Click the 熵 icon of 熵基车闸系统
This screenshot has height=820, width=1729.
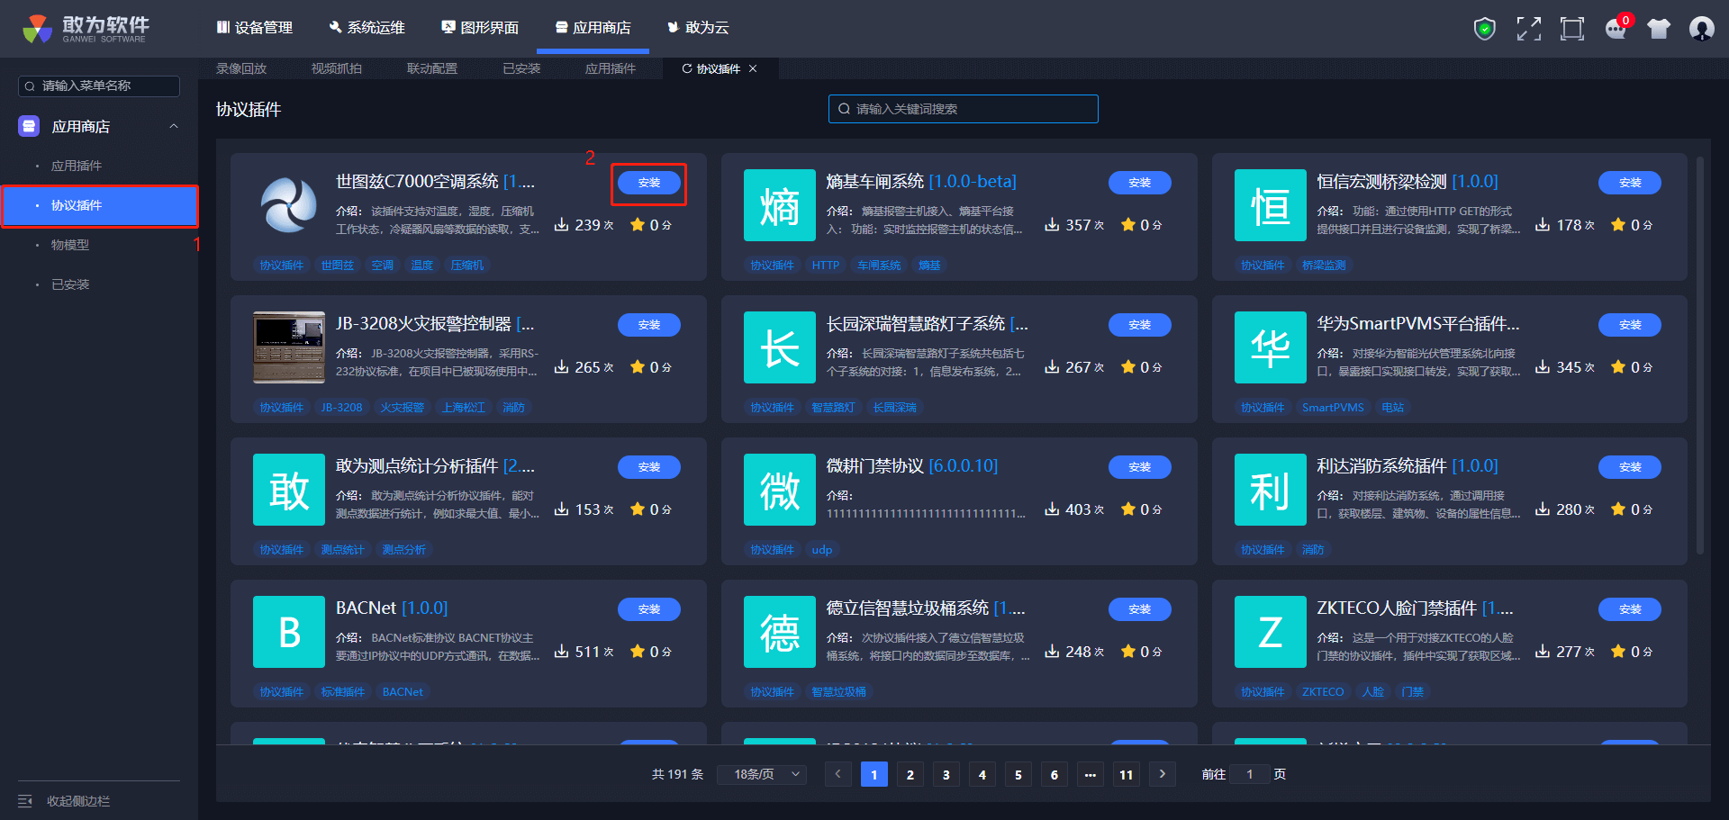[x=780, y=205]
